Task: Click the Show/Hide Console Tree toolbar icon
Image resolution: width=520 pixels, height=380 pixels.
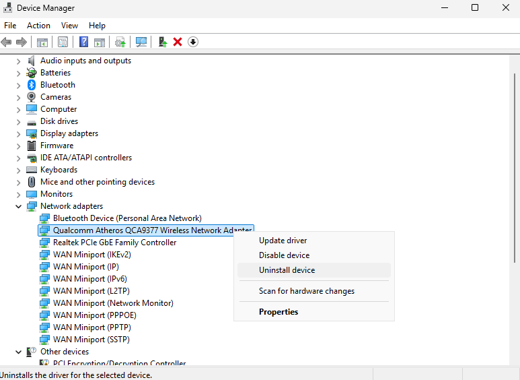Action: click(42, 42)
